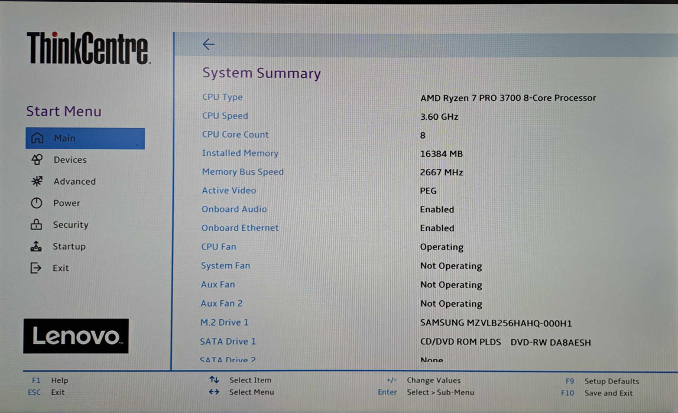Click the 2667 MHz value
This screenshot has height=413, width=678.
442,172
